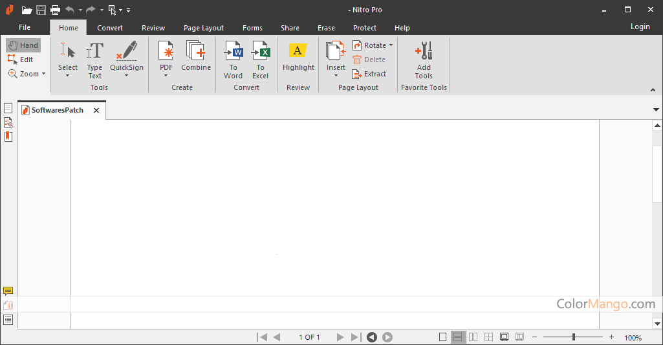This screenshot has width=663, height=345.
Task: Expand the Zoom dropdown
Action: 43,74
